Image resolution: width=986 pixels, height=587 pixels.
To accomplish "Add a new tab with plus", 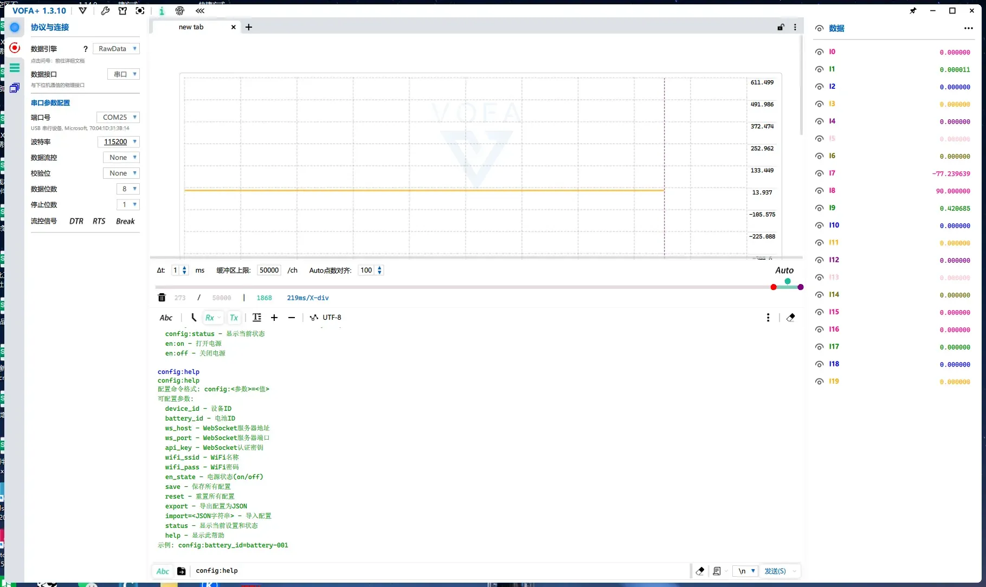I will (249, 27).
